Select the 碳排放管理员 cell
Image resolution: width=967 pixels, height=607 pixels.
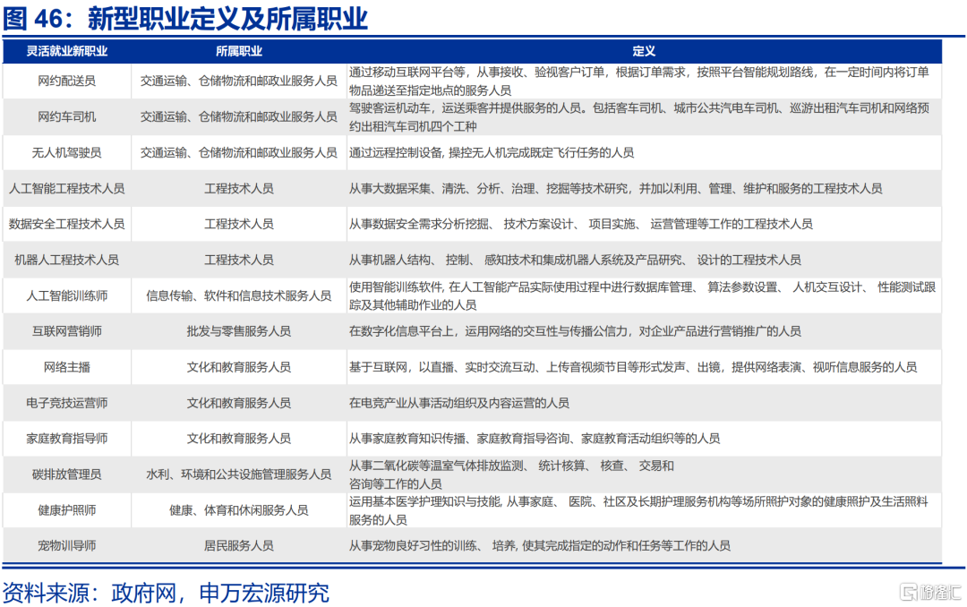point(66,474)
